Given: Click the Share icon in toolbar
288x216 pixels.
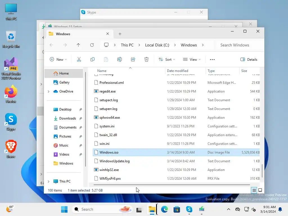Looking at the screenshot, I should (x=133, y=59).
